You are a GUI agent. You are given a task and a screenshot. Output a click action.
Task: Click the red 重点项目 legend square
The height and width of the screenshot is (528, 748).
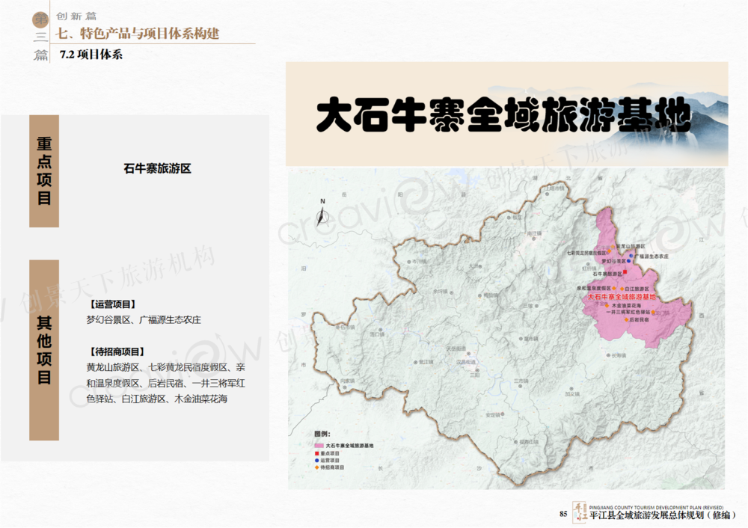click(317, 453)
